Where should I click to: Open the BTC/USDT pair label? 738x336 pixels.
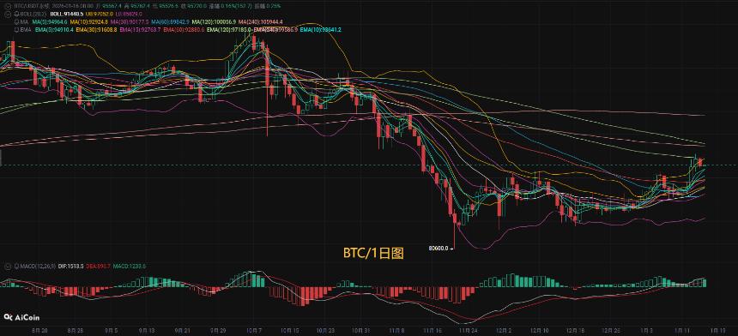coord(31,6)
